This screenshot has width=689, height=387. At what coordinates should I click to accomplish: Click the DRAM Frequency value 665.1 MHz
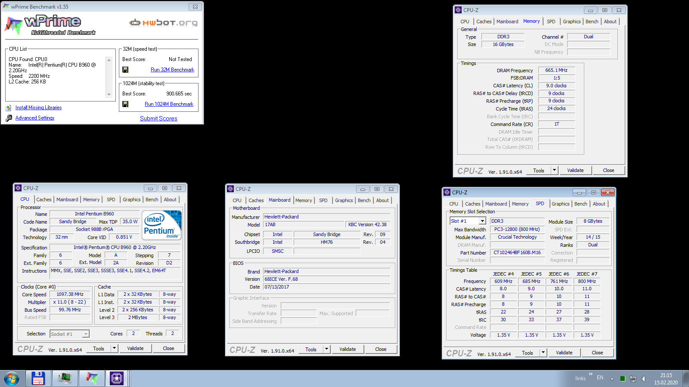point(556,70)
